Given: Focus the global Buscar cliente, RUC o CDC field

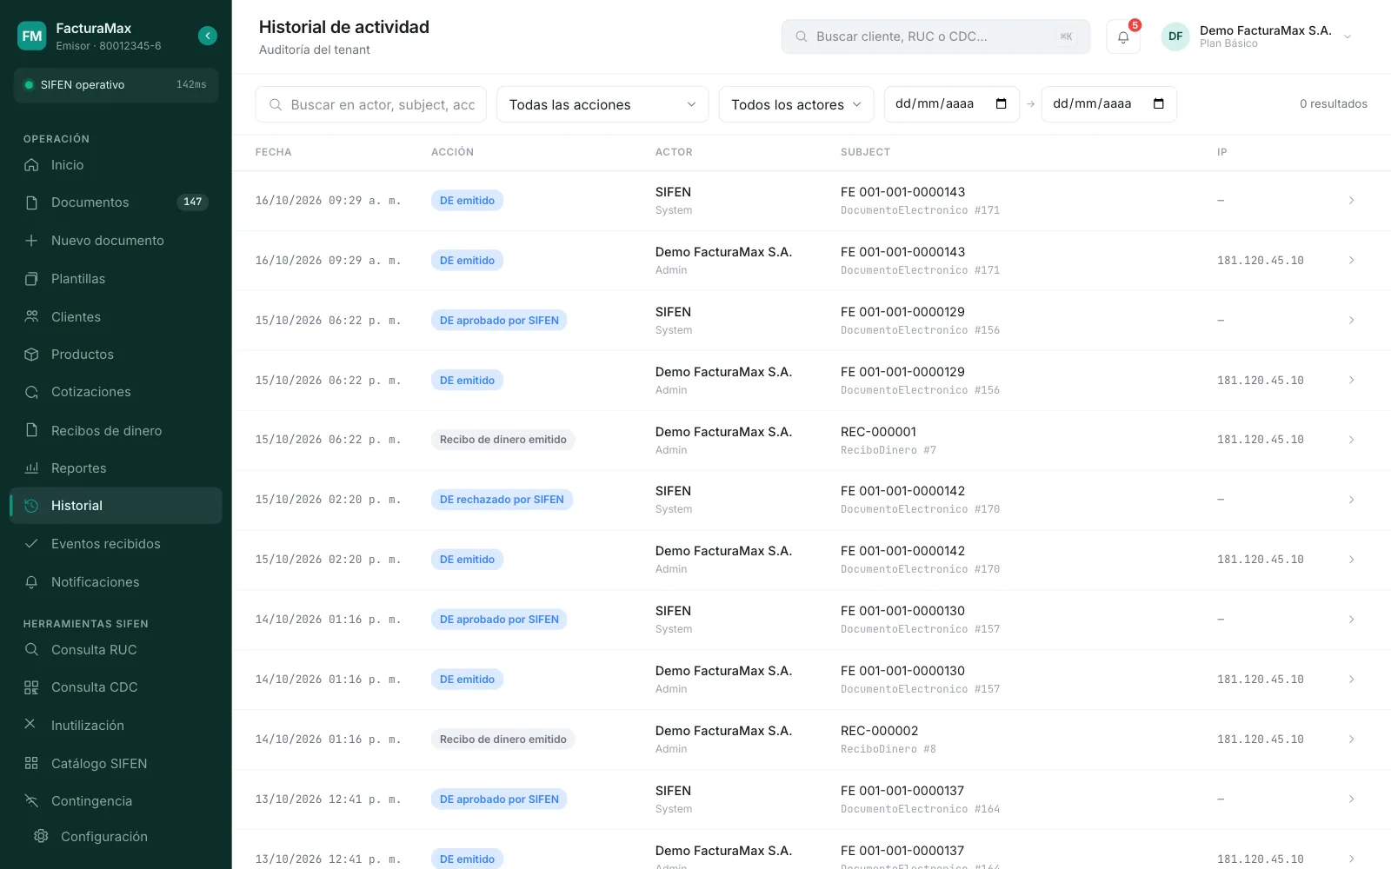Looking at the screenshot, I should pos(935,36).
